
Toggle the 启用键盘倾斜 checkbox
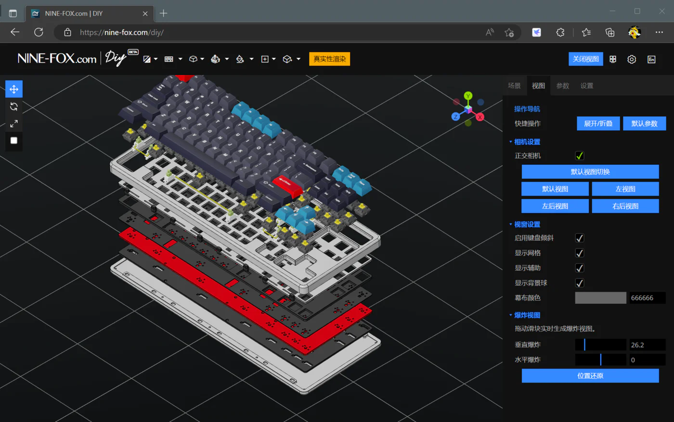(580, 238)
